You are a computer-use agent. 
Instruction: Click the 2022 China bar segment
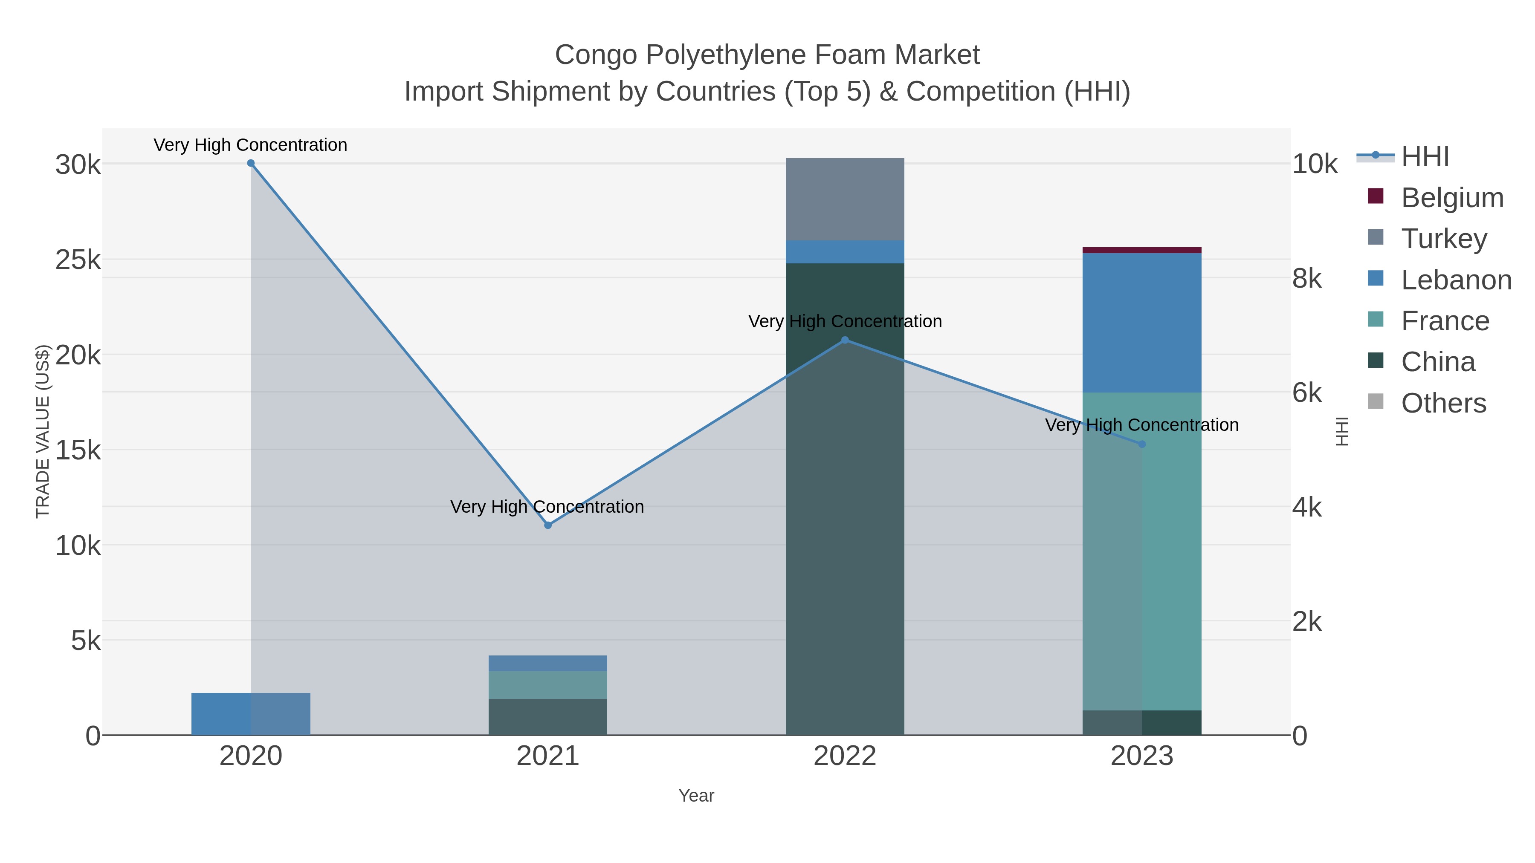845,499
